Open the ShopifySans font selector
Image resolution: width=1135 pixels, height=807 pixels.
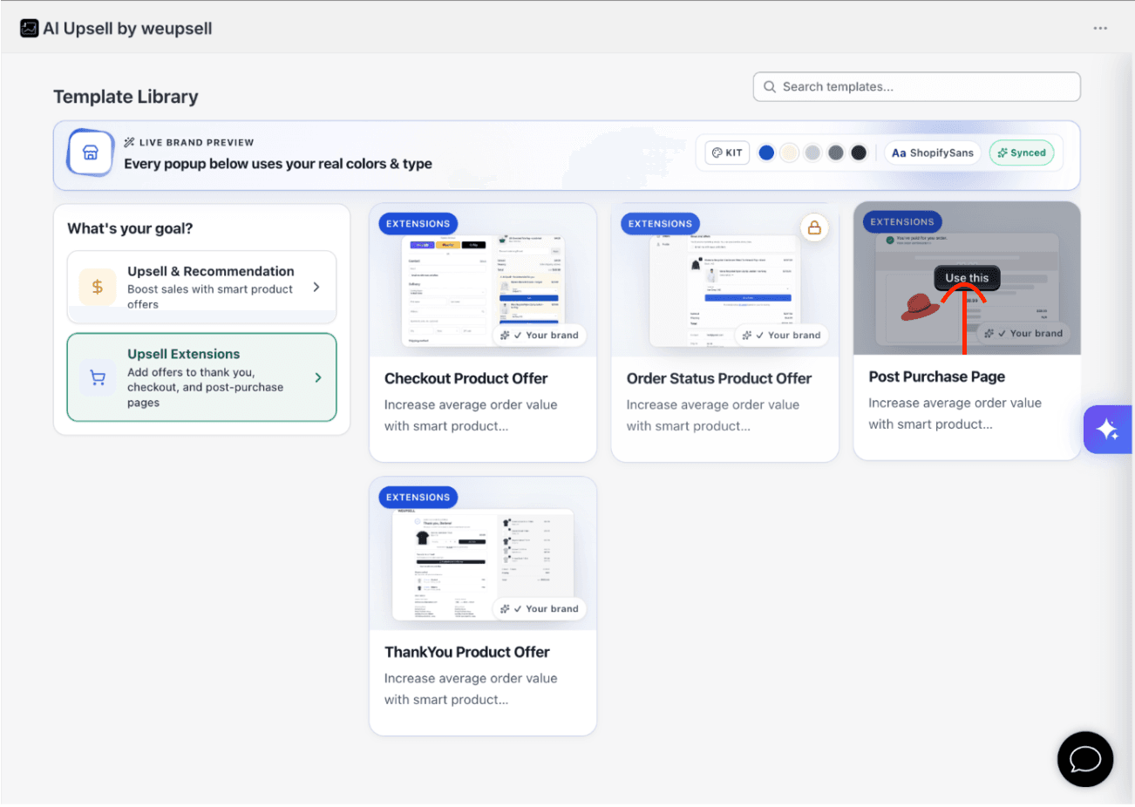[x=933, y=153]
